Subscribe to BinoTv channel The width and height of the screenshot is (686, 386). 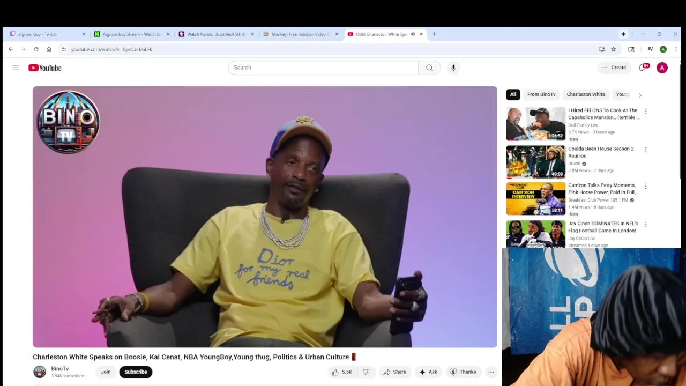tap(136, 372)
